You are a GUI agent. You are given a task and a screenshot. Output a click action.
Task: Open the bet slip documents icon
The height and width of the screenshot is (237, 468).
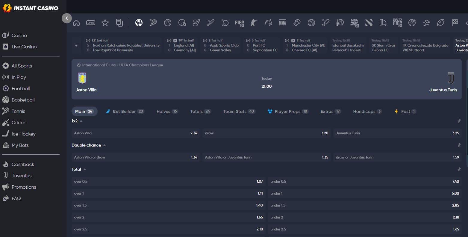pyautogui.click(x=119, y=23)
